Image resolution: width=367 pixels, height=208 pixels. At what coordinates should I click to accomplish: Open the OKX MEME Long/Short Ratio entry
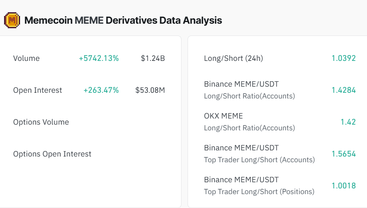(249, 122)
